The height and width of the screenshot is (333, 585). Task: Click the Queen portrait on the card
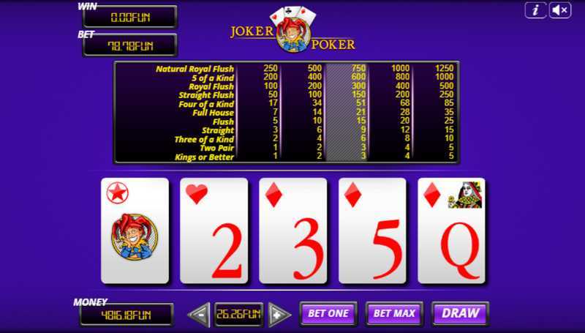tap(465, 195)
